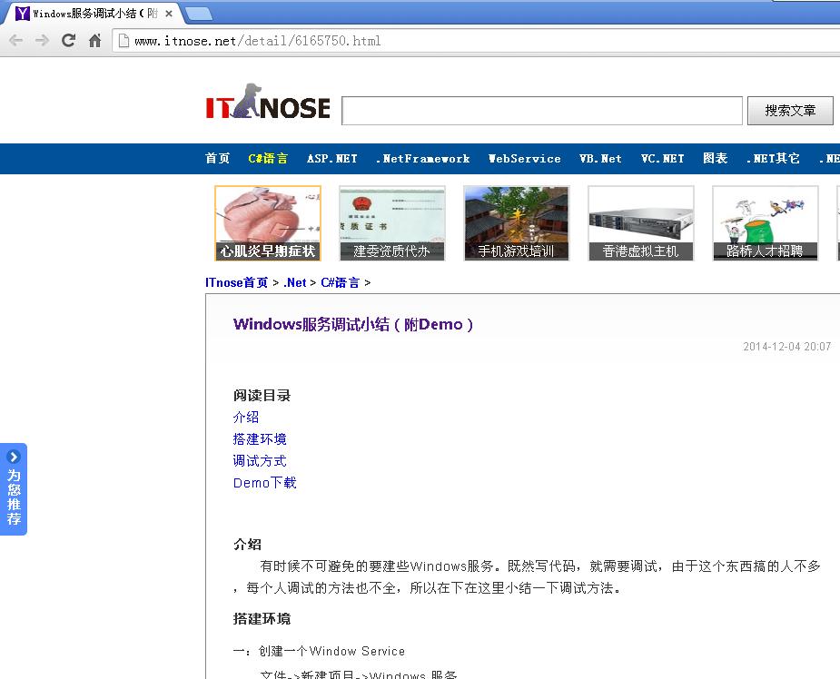
Task: Select the ASP.NET navigation item
Action: coord(331,159)
